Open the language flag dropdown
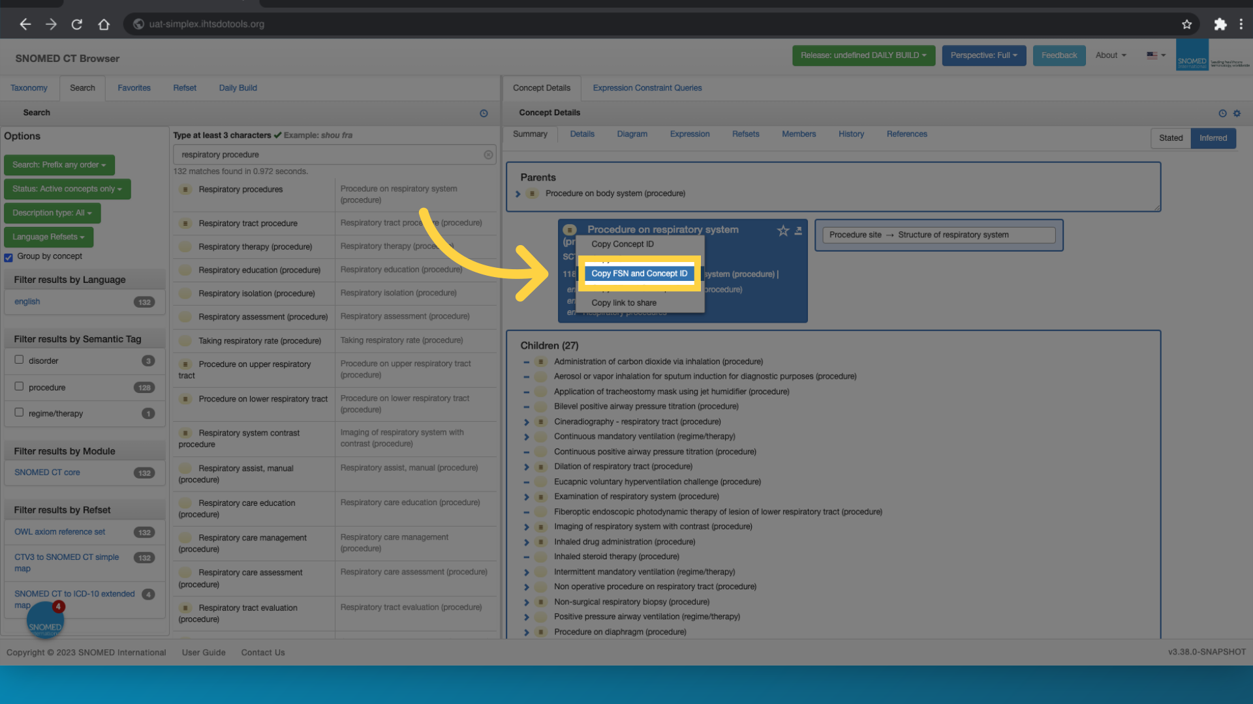The width and height of the screenshot is (1253, 704). [1156, 55]
